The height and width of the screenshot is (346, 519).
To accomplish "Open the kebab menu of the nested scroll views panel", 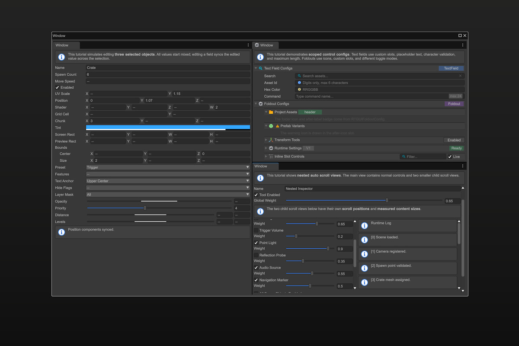I will [463, 166].
